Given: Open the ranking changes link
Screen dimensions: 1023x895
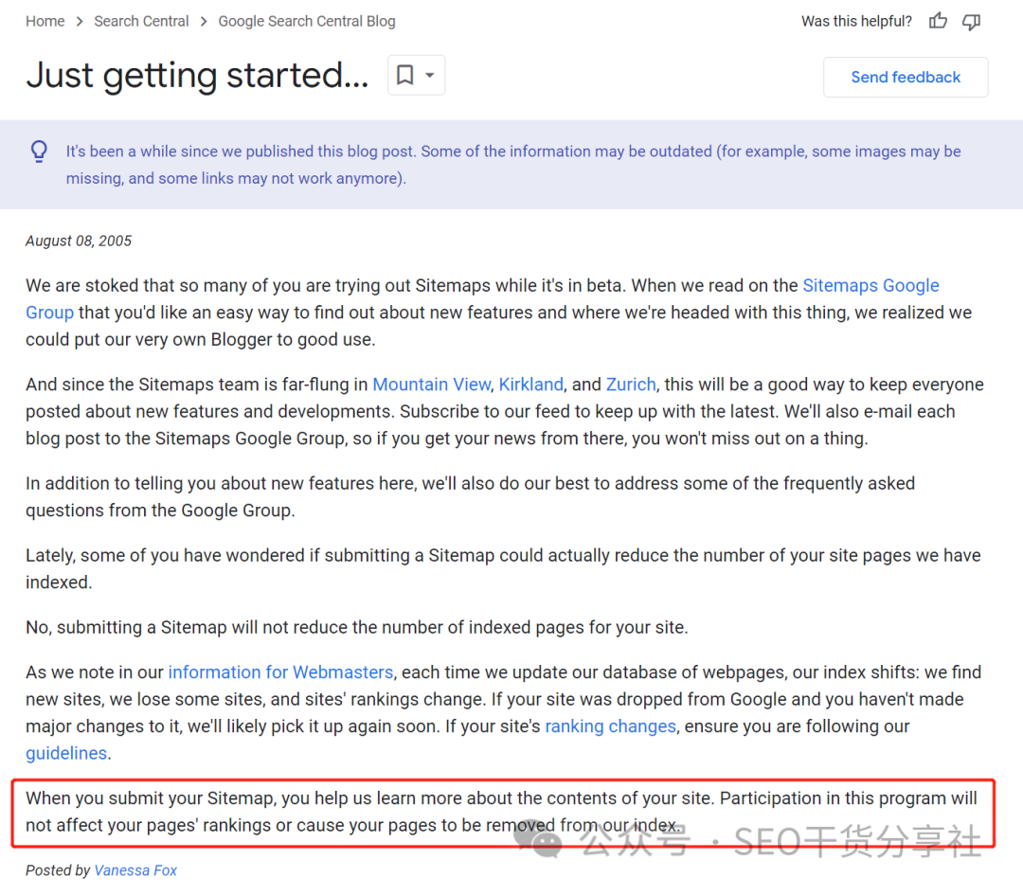Looking at the screenshot, I should click(610, 726).
